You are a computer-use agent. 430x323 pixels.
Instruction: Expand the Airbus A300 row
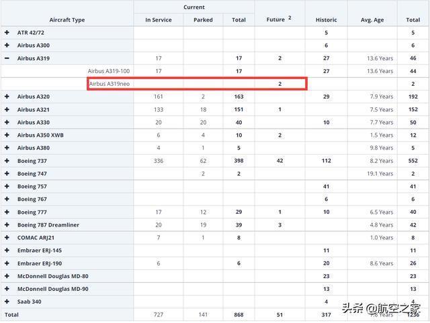[7, 45]
